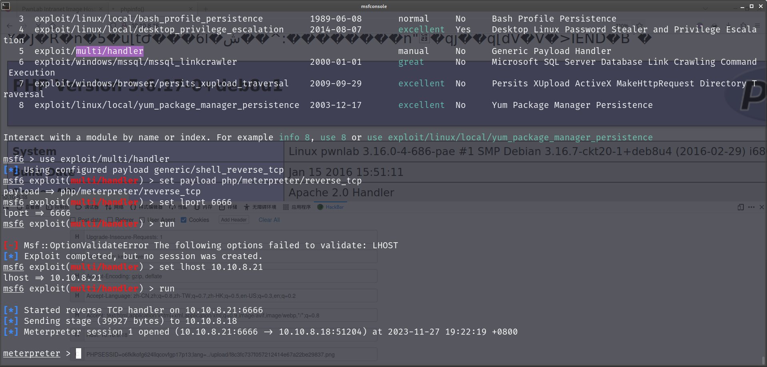The height and width of the screenshot is (367, 767).
Task: Open the 控制台 (Console) devtools tab
Action: point(58,207)
